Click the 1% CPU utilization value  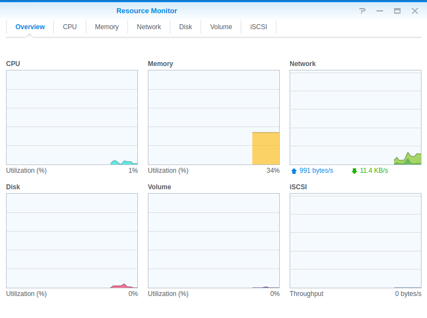tap(133, 171)
